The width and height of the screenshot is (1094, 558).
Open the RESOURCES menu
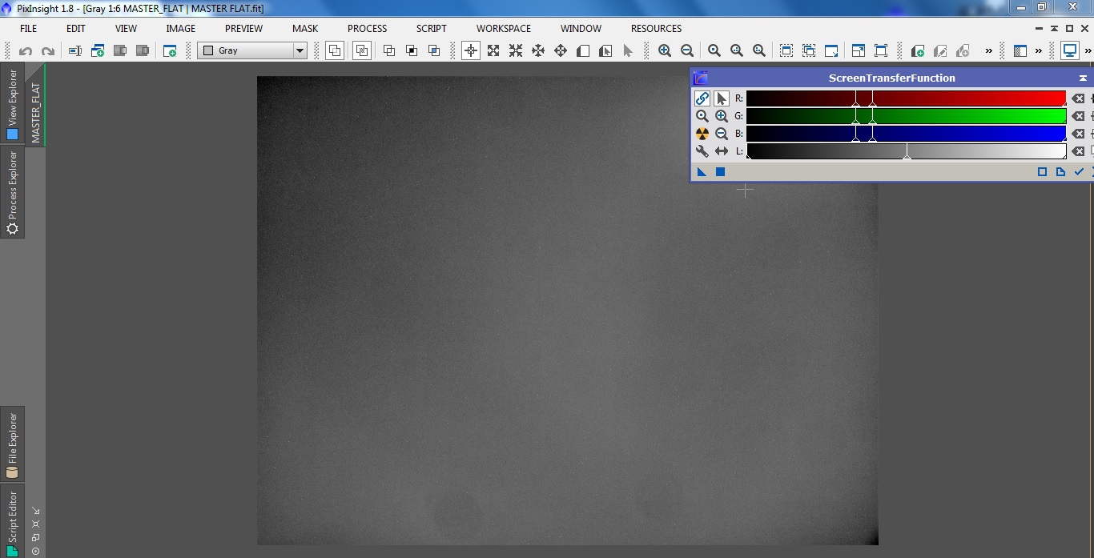pyautogui.click(x=656, y=28)
